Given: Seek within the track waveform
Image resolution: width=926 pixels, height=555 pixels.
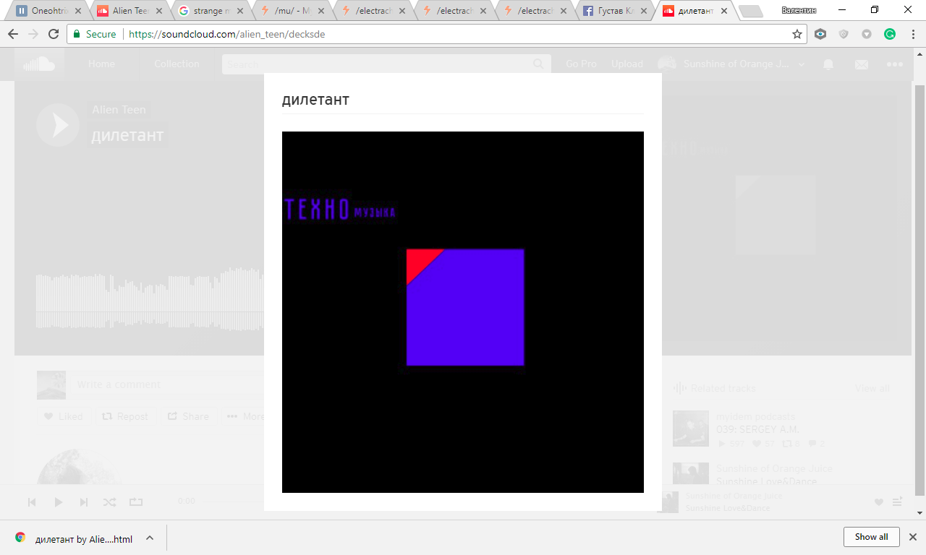Looking at the screenshot, I should [x=150, y=300].
